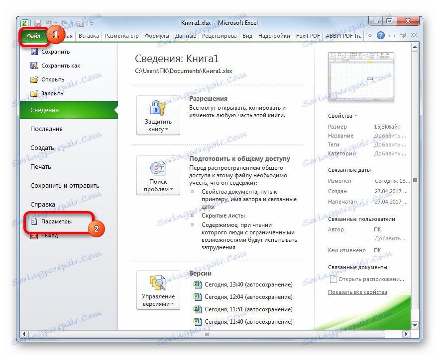The image size is (439, 358).
Task: Click the Файл tab
Action: (34, 36)
